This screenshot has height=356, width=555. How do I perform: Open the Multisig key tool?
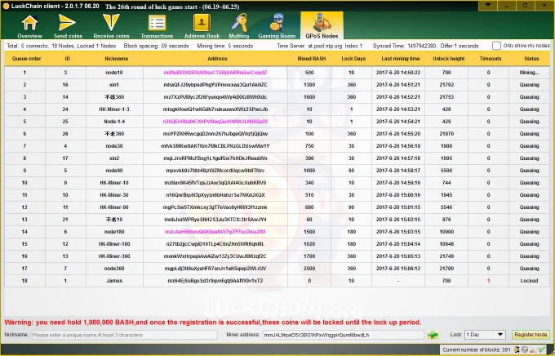point(239,26)
